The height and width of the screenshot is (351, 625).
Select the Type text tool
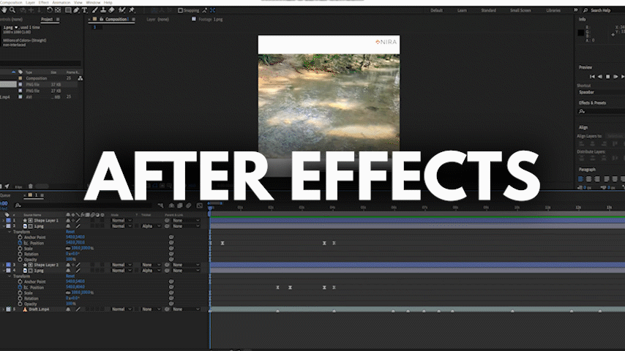click(x=84, y=10)
